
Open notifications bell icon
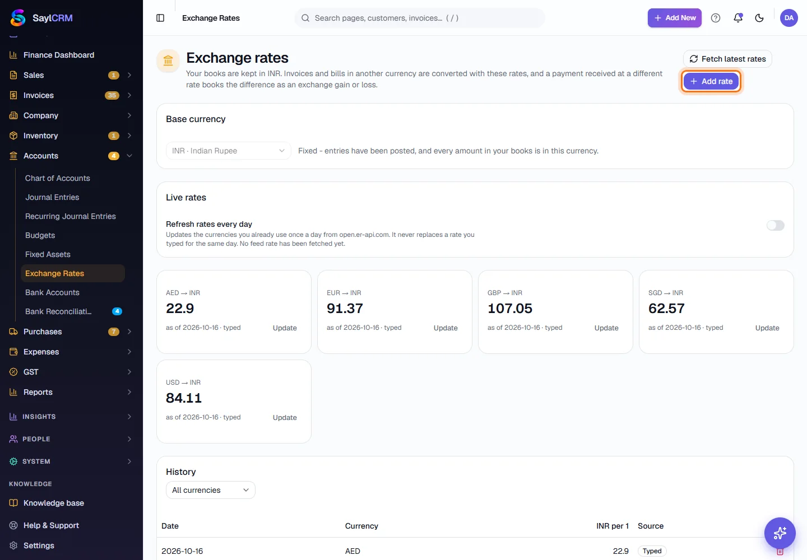[738, 18]
